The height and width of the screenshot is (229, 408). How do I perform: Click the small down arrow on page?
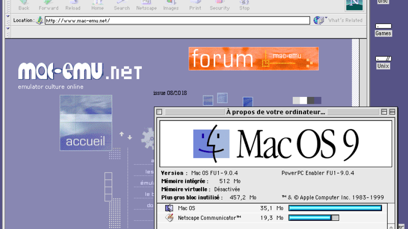click(130, 137)
